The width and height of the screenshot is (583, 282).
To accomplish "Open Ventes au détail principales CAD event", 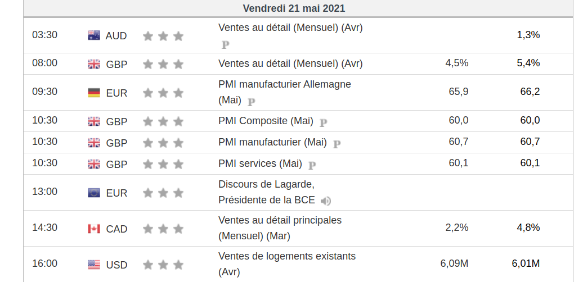I will click(280, 220).
